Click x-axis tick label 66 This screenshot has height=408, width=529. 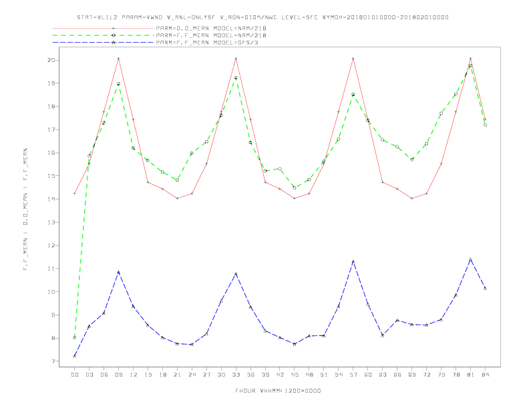pos(397,375)
